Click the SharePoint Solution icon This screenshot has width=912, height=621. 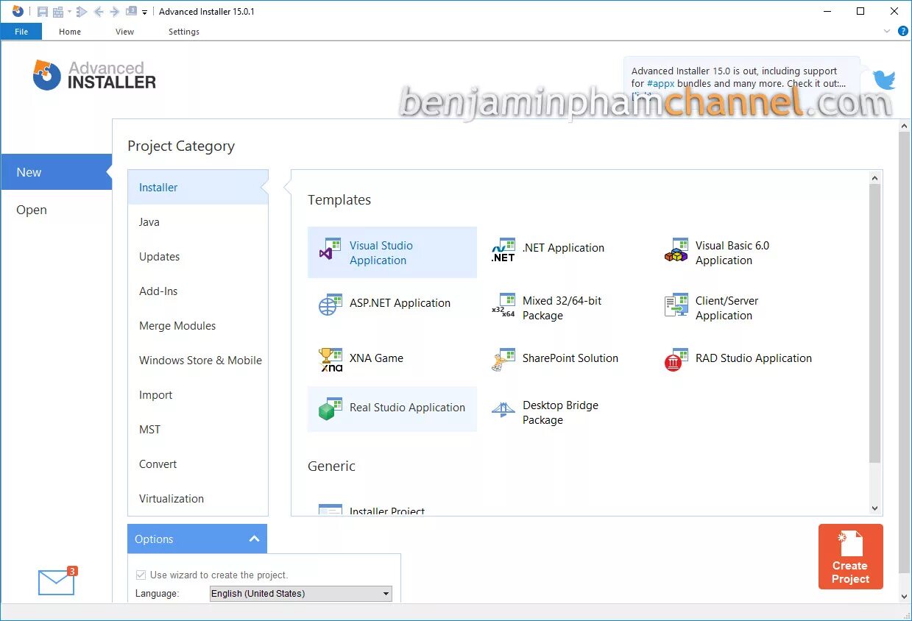503,360
